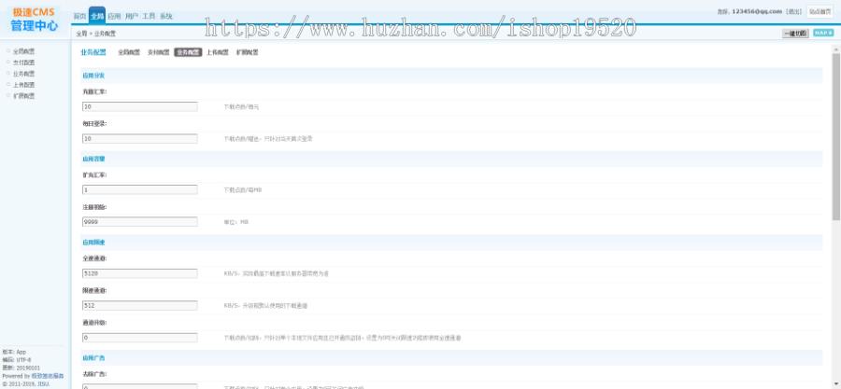Select the highlighted 业务配置 sub-tab
Viewport: 841px width, 389px height.
click(x=188, y=52)
